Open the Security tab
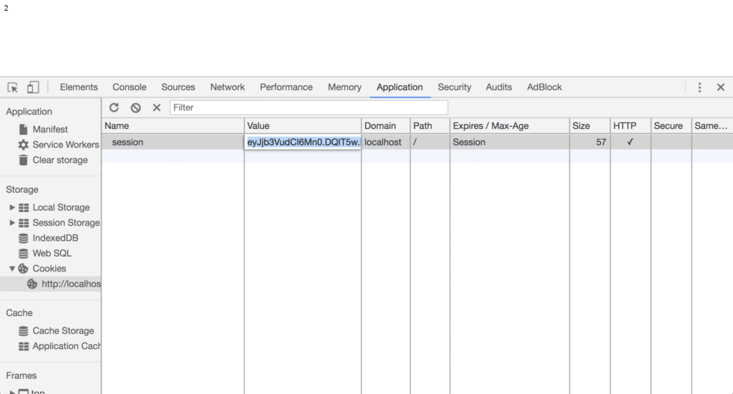 click(x=455, y=87)
